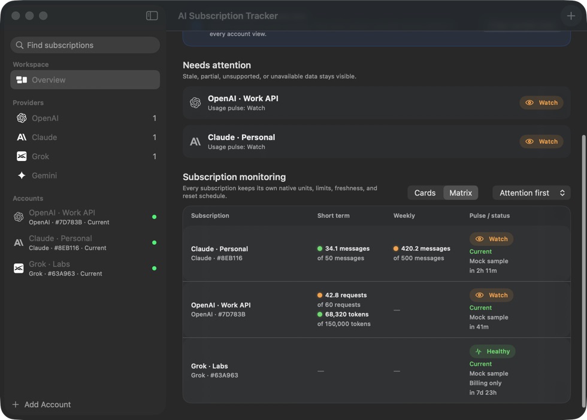Viewport: 587px width, 420px height.
Task: Click the 'in 7d 23h' reset time
Action: point(483,392)
